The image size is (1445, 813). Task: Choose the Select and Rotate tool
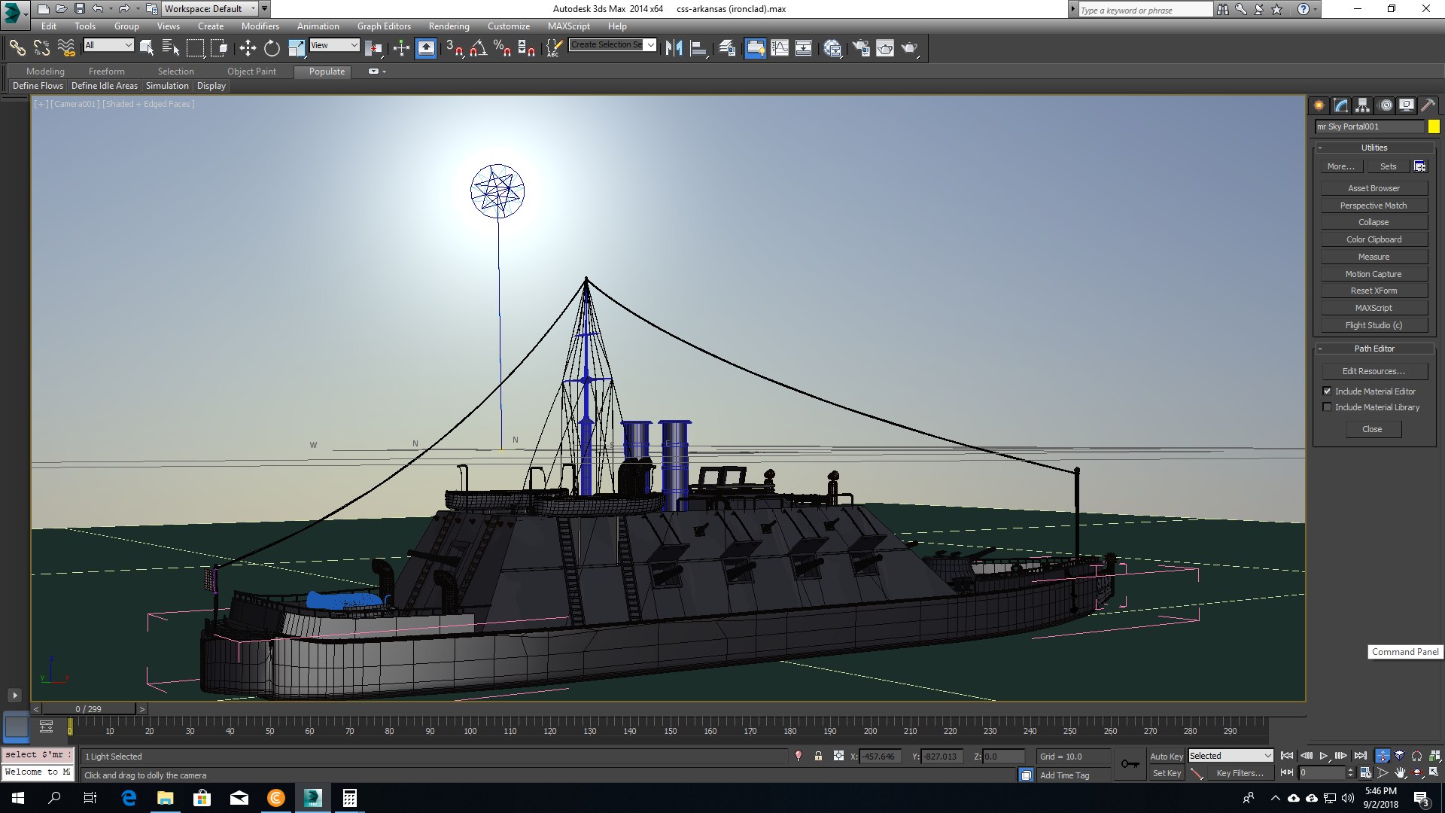[x=272, y=48]
